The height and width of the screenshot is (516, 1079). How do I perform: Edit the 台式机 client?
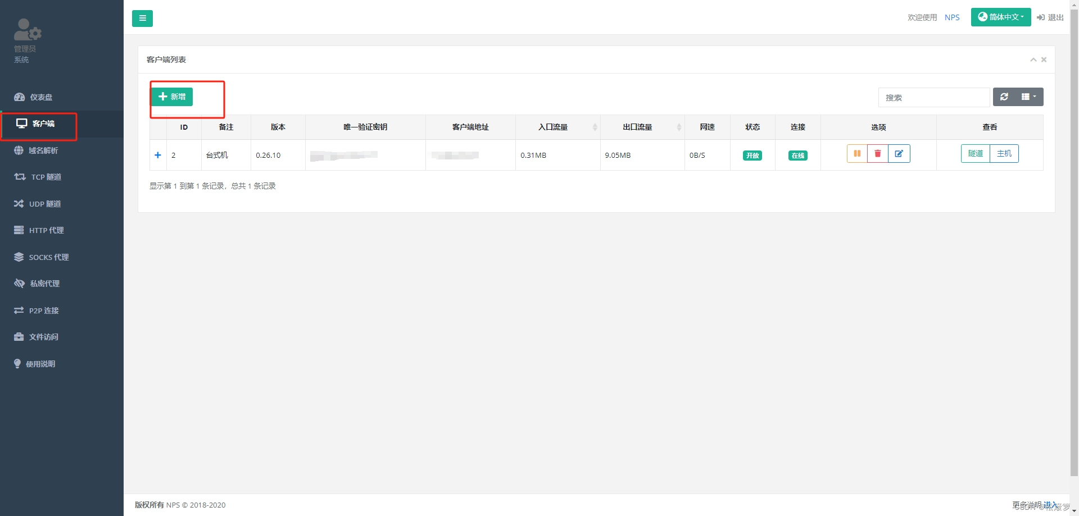[899, 153]
